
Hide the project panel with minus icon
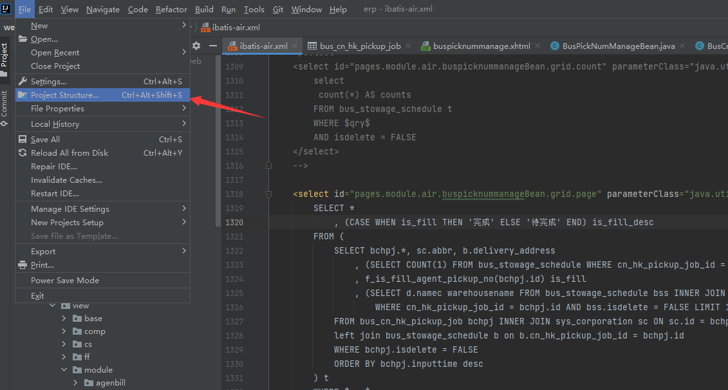(212, 46)
